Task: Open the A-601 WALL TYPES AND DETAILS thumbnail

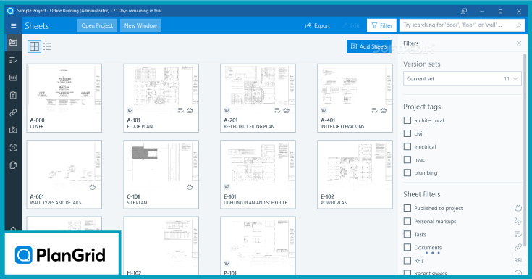Action: 64,175
